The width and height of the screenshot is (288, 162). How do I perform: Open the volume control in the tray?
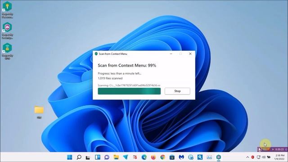pyautogui.click(x=264, y=157)
